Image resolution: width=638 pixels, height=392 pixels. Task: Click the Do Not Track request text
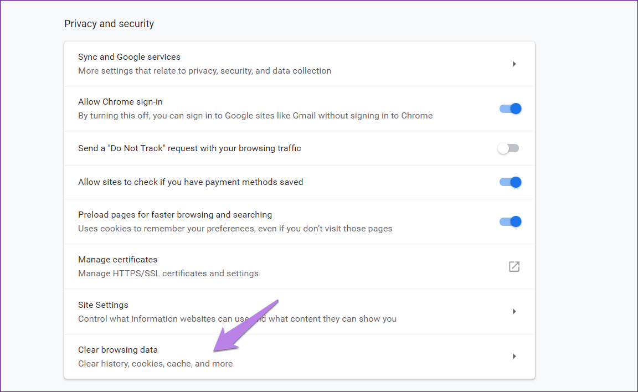189,148
